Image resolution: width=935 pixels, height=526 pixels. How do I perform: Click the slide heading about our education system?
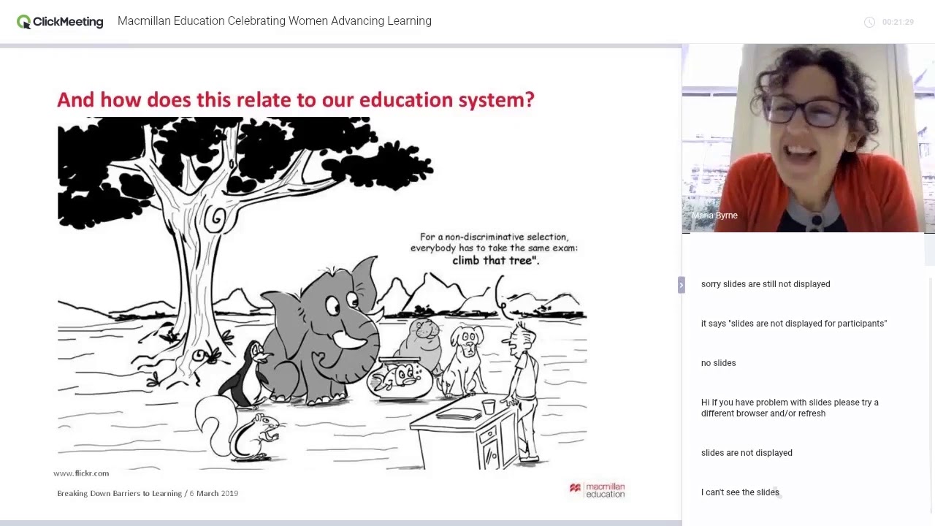pyautogui.click(x=296, y=99)
